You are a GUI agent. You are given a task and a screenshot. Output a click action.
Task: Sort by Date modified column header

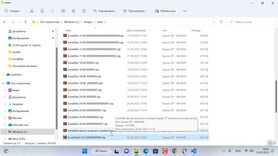pyautogui.click(x=136, y=30)
